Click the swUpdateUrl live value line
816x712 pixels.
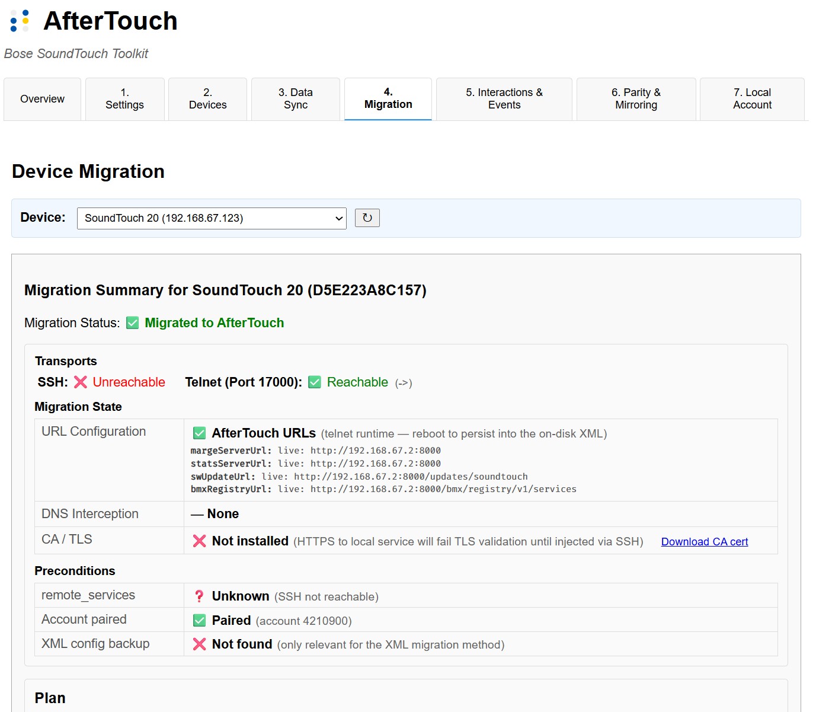359,477
